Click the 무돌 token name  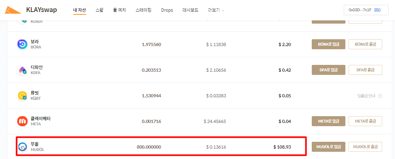[34, 144]
